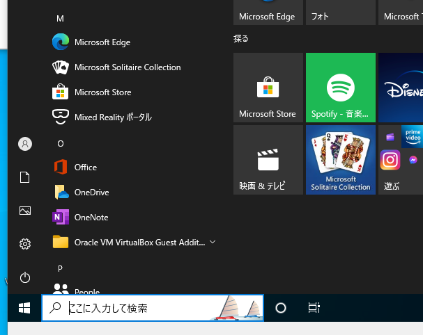Click the taskbar search box ここに入力して検索
423x335 pixels.
pyautogui.click(x=153, y=308)
